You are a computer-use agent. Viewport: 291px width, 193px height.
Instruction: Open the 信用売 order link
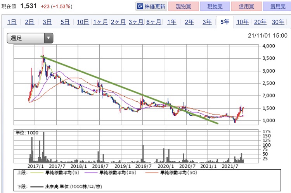(x=278, y=6)
